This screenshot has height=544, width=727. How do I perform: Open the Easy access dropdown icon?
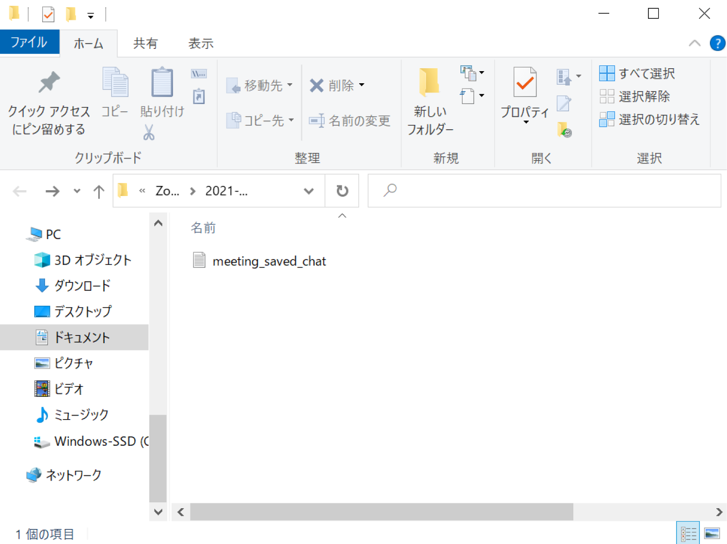(x=472, y=96)
